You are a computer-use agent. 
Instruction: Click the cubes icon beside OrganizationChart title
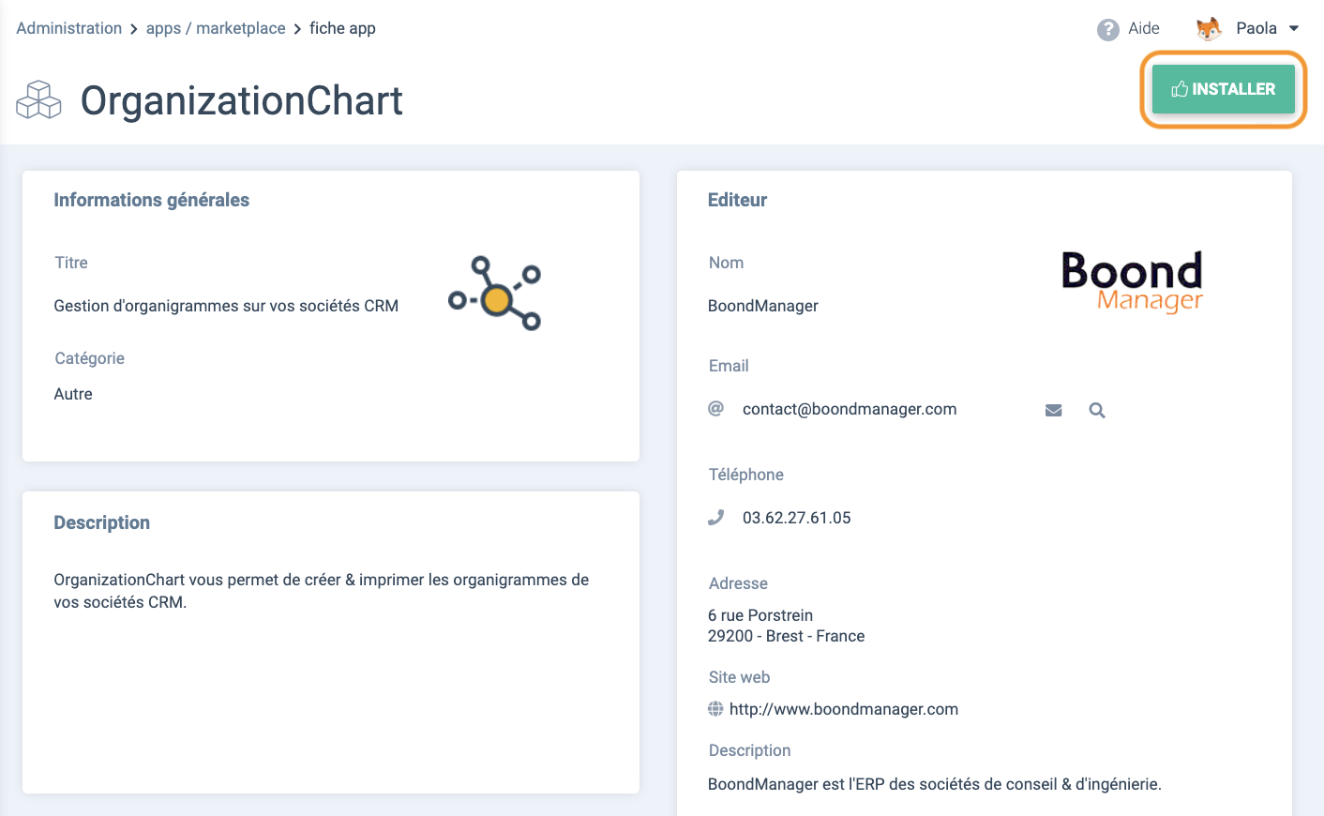coord(38,100)
